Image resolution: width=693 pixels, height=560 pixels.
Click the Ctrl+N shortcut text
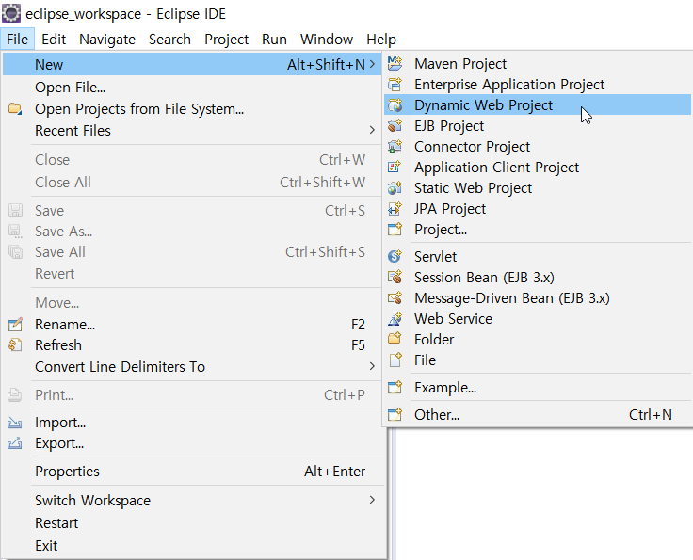click(650, 415)
